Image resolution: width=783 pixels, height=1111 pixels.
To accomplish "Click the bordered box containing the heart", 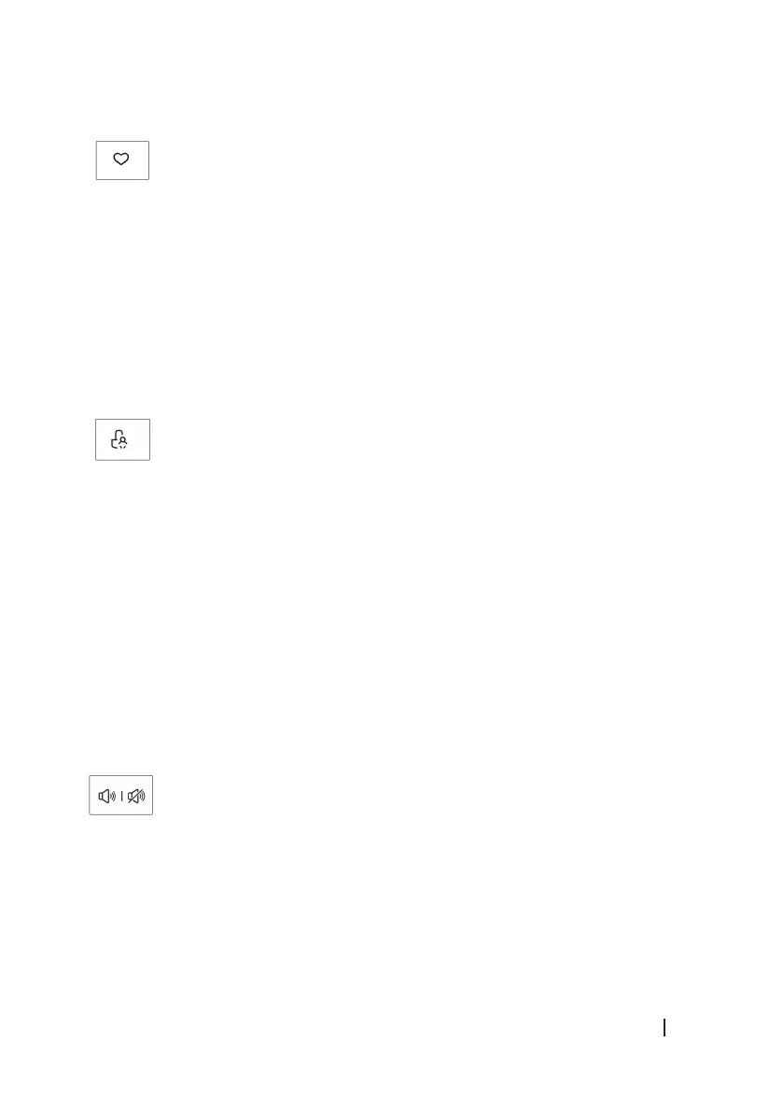I will (x=122, y=160).
